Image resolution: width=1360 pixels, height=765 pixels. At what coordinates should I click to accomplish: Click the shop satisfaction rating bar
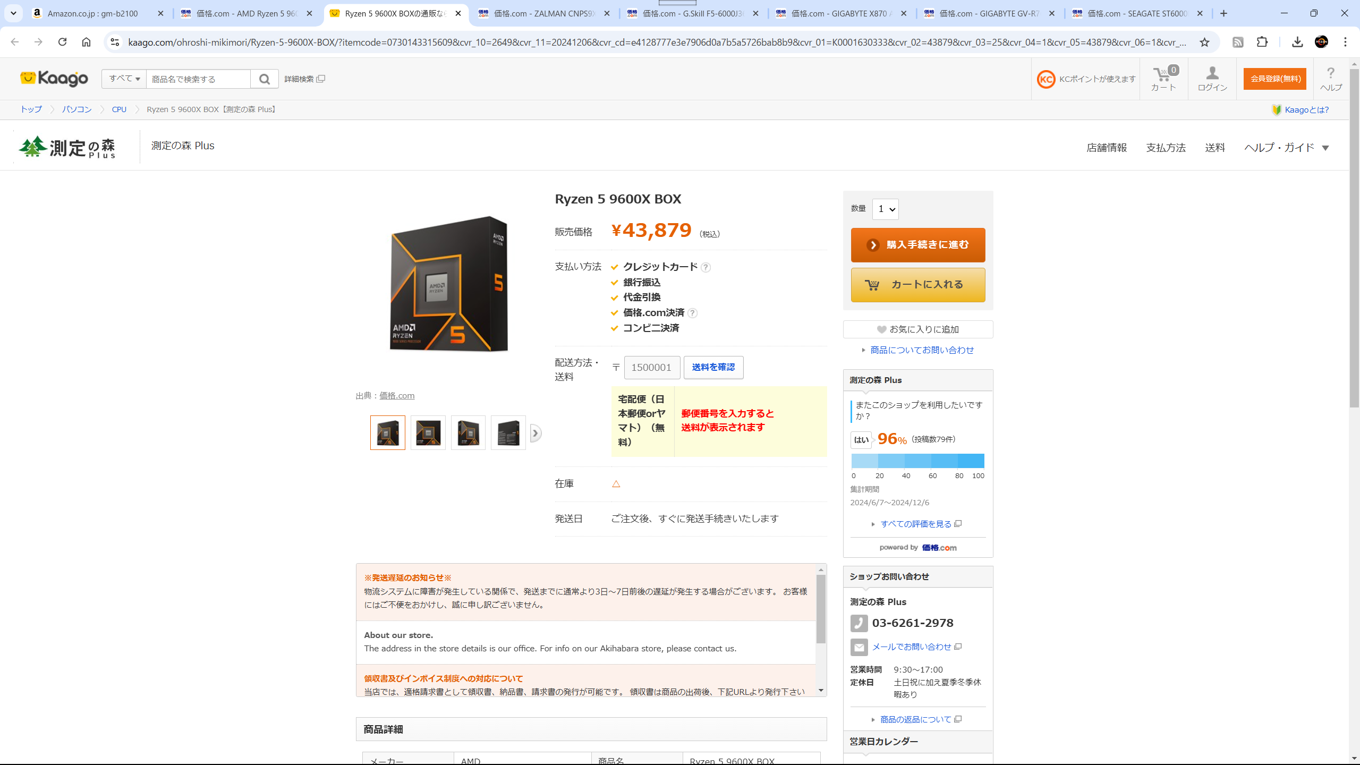(918, 461)
